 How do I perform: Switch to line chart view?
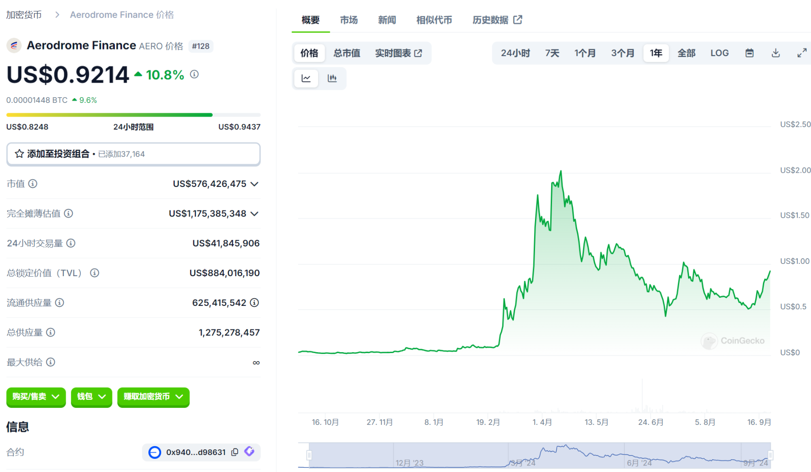(x=306, y=78)
